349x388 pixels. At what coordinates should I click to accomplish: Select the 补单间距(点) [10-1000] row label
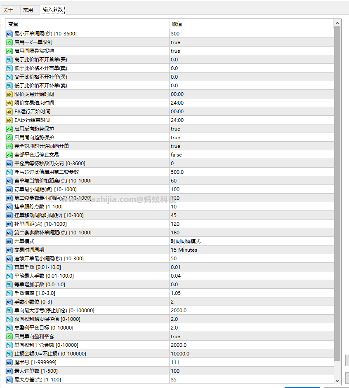coord(40,224)
